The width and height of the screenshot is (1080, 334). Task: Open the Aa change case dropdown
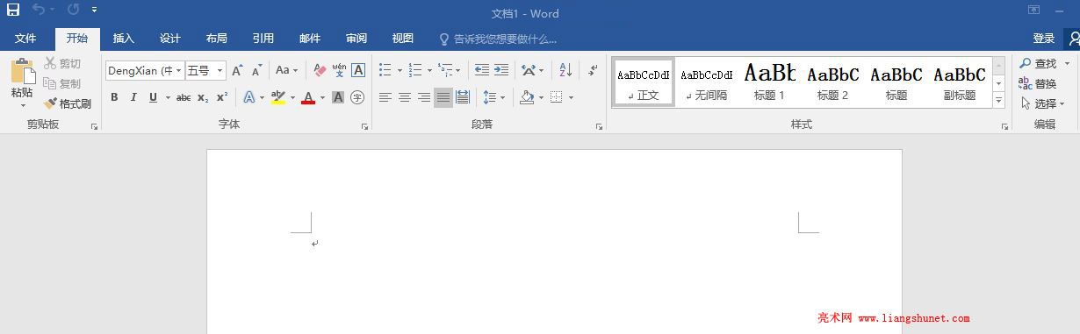coord(286,70)
